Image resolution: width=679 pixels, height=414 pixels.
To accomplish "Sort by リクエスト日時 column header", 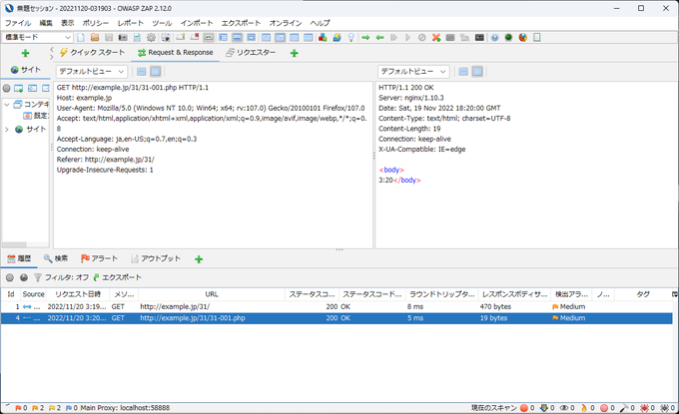I will pyautogui.click(x=78, y=294).
